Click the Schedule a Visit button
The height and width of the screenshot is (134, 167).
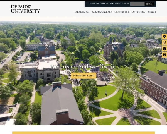click(x=83, y=76)
